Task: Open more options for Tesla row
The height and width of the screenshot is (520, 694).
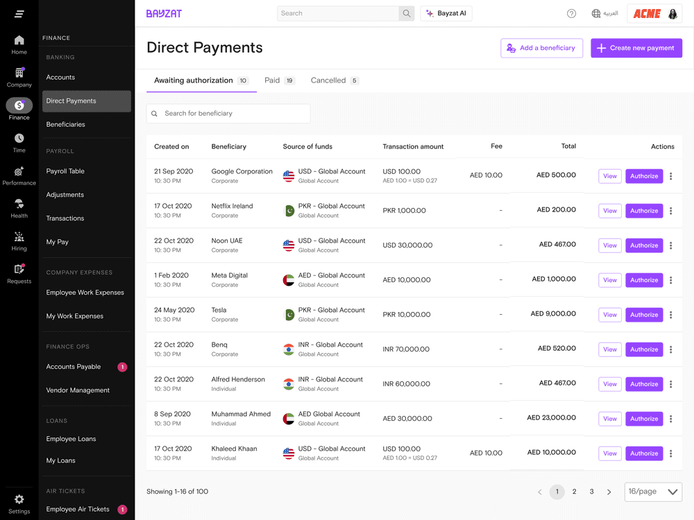Action: coord(670,315)
